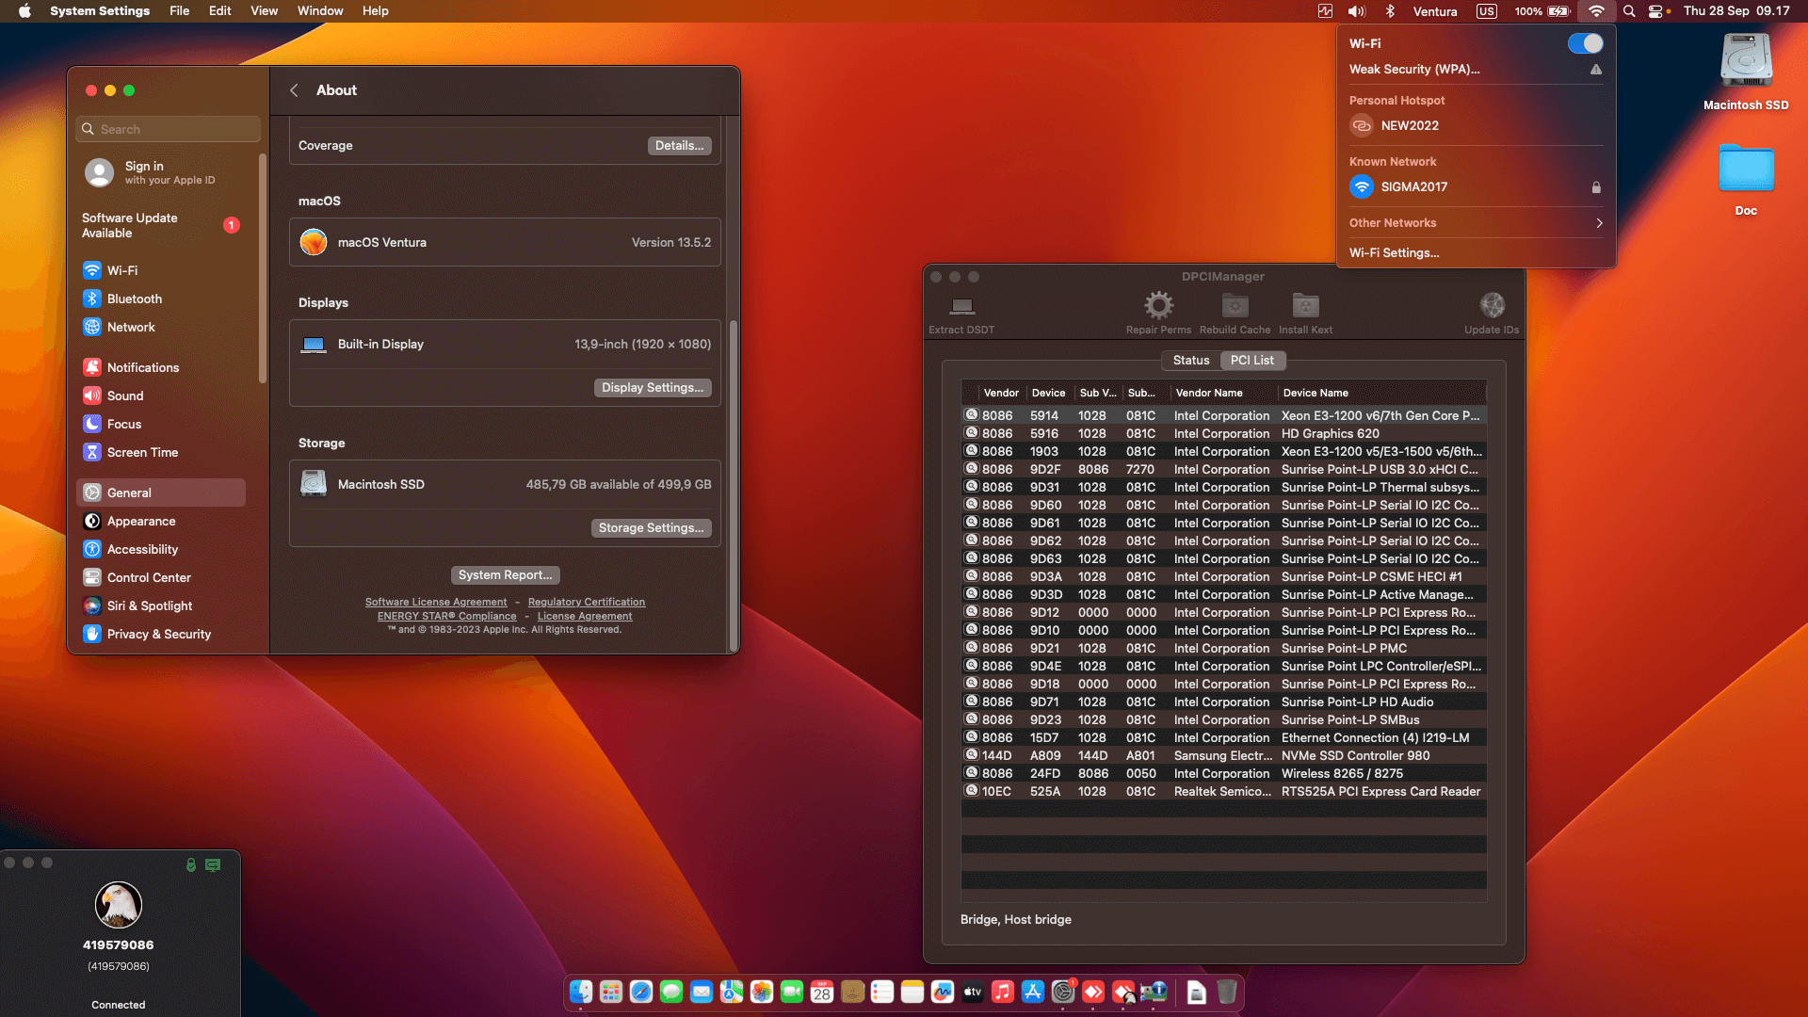The width and height of the screenshot is (1808, 1017).
Task: Open Bluetooth settings from the sidebar
Action: 135,299
